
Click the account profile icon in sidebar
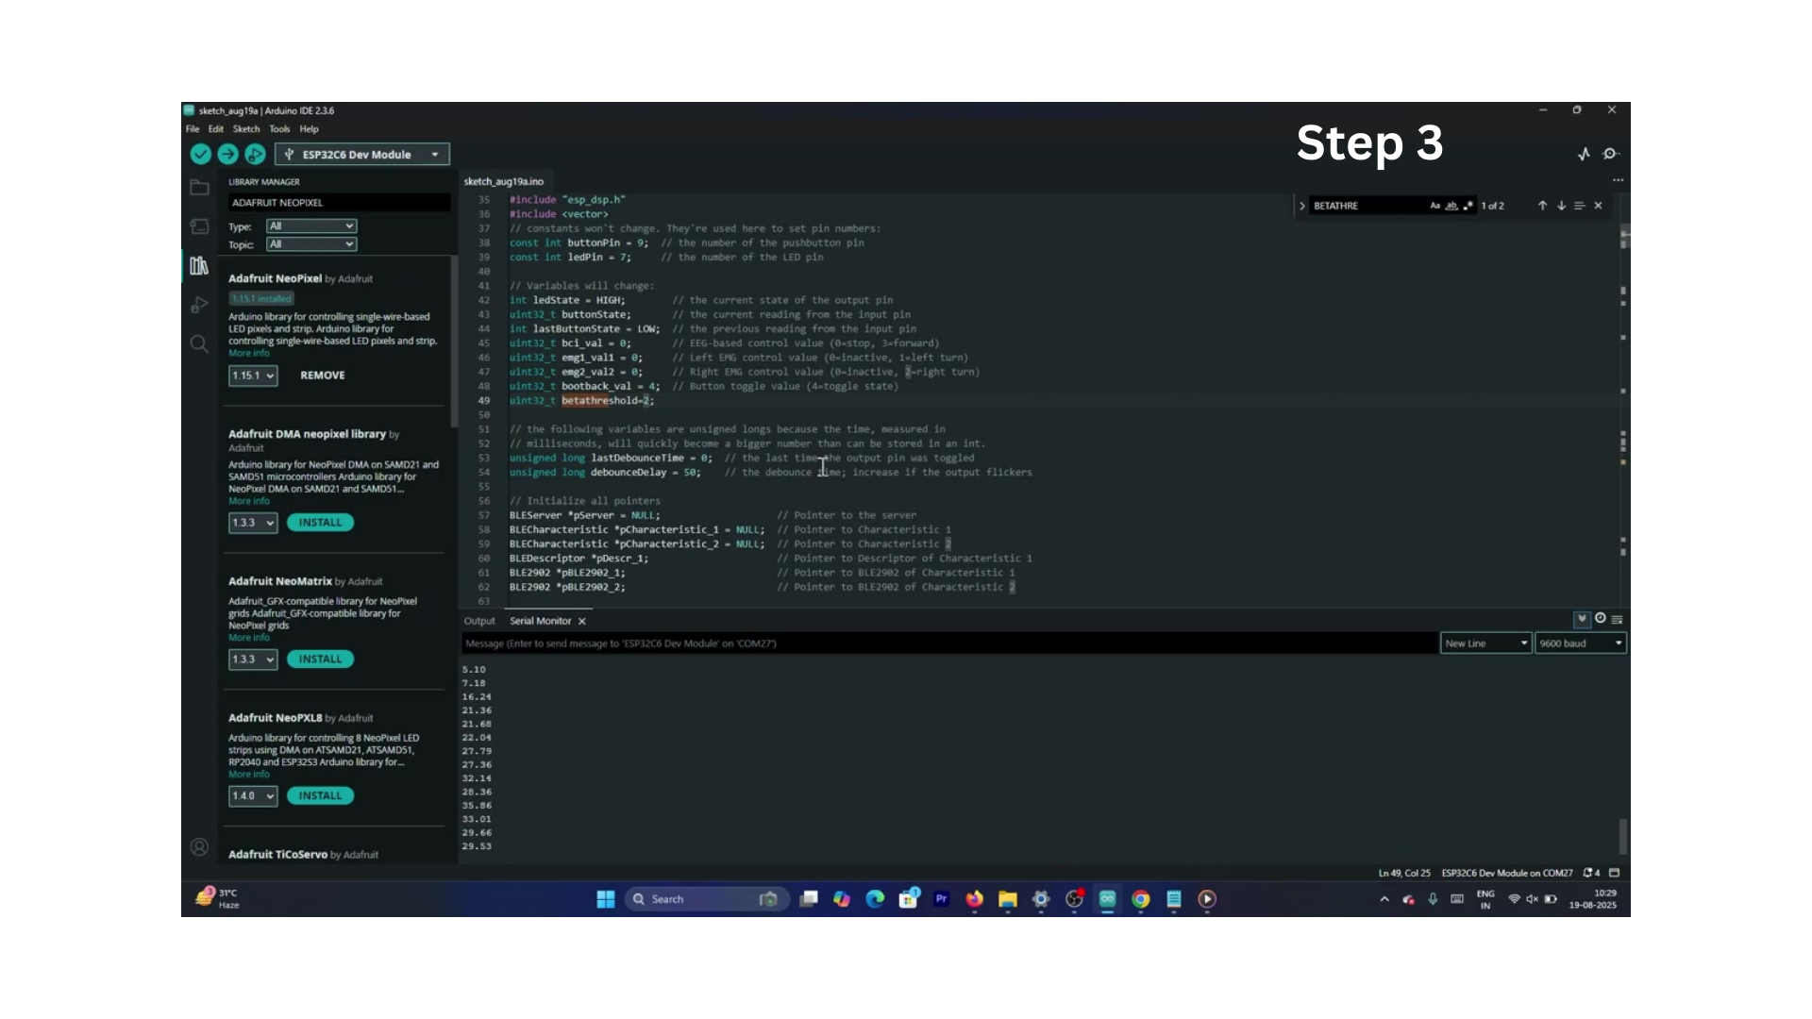pos(199,847)
